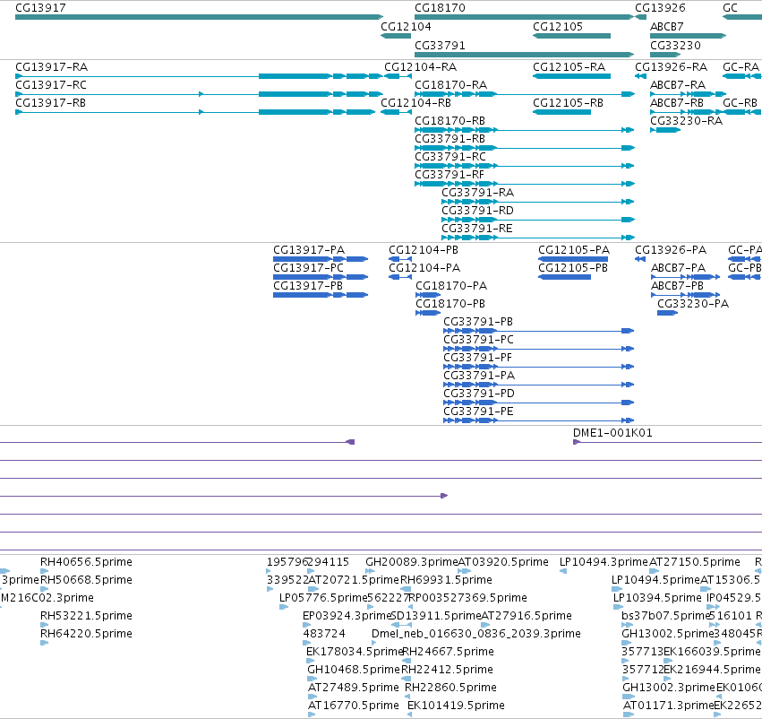Select EST RH50668.5prime
This screenshot has width=762, height=719.
coord(44,589)
